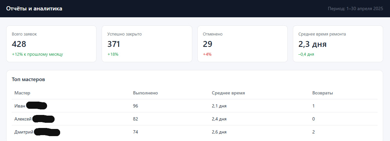The height and width of the screenshot is (141, 390).
Task: Click the "Среднее время" column header
Action: 229,93
